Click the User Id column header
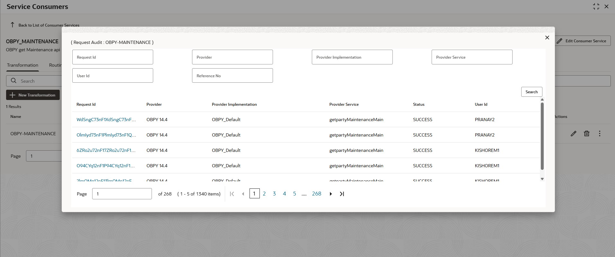This screenshot has height=257, width=615. coord(481,104)
